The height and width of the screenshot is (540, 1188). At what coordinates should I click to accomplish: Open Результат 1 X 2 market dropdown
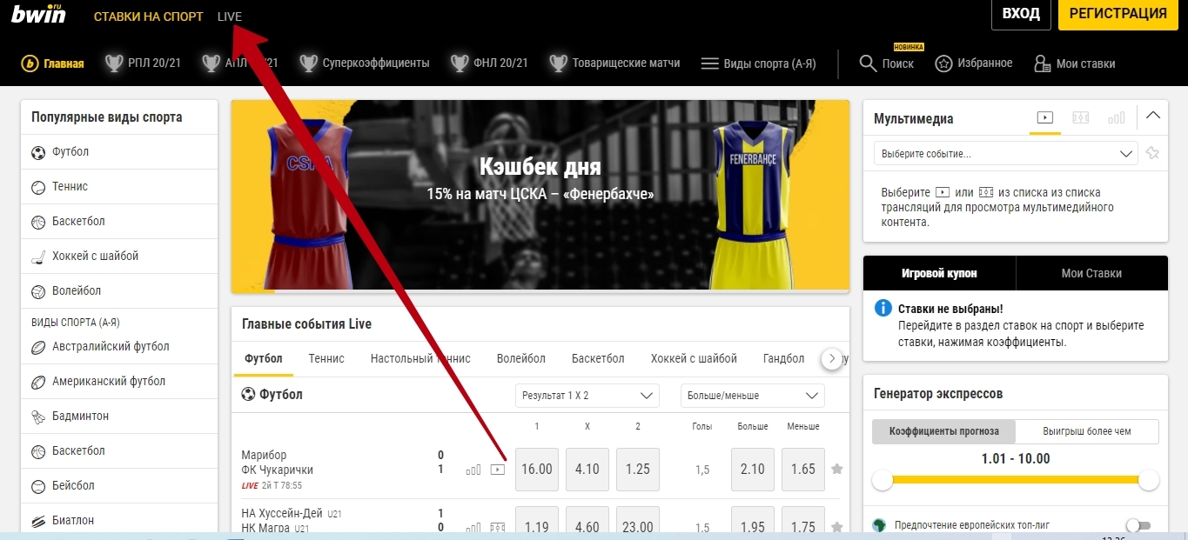[587, 396]
